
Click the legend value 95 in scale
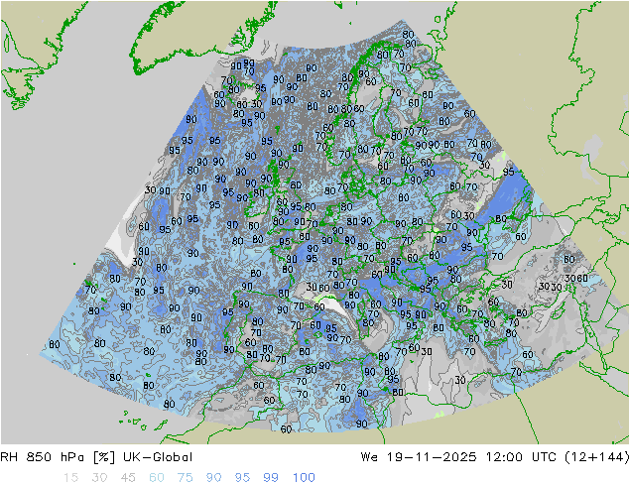point(242,478)
